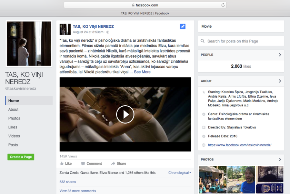Click the Search for posts on this Page field
290x194 pixels.
(x=241, y=41)
